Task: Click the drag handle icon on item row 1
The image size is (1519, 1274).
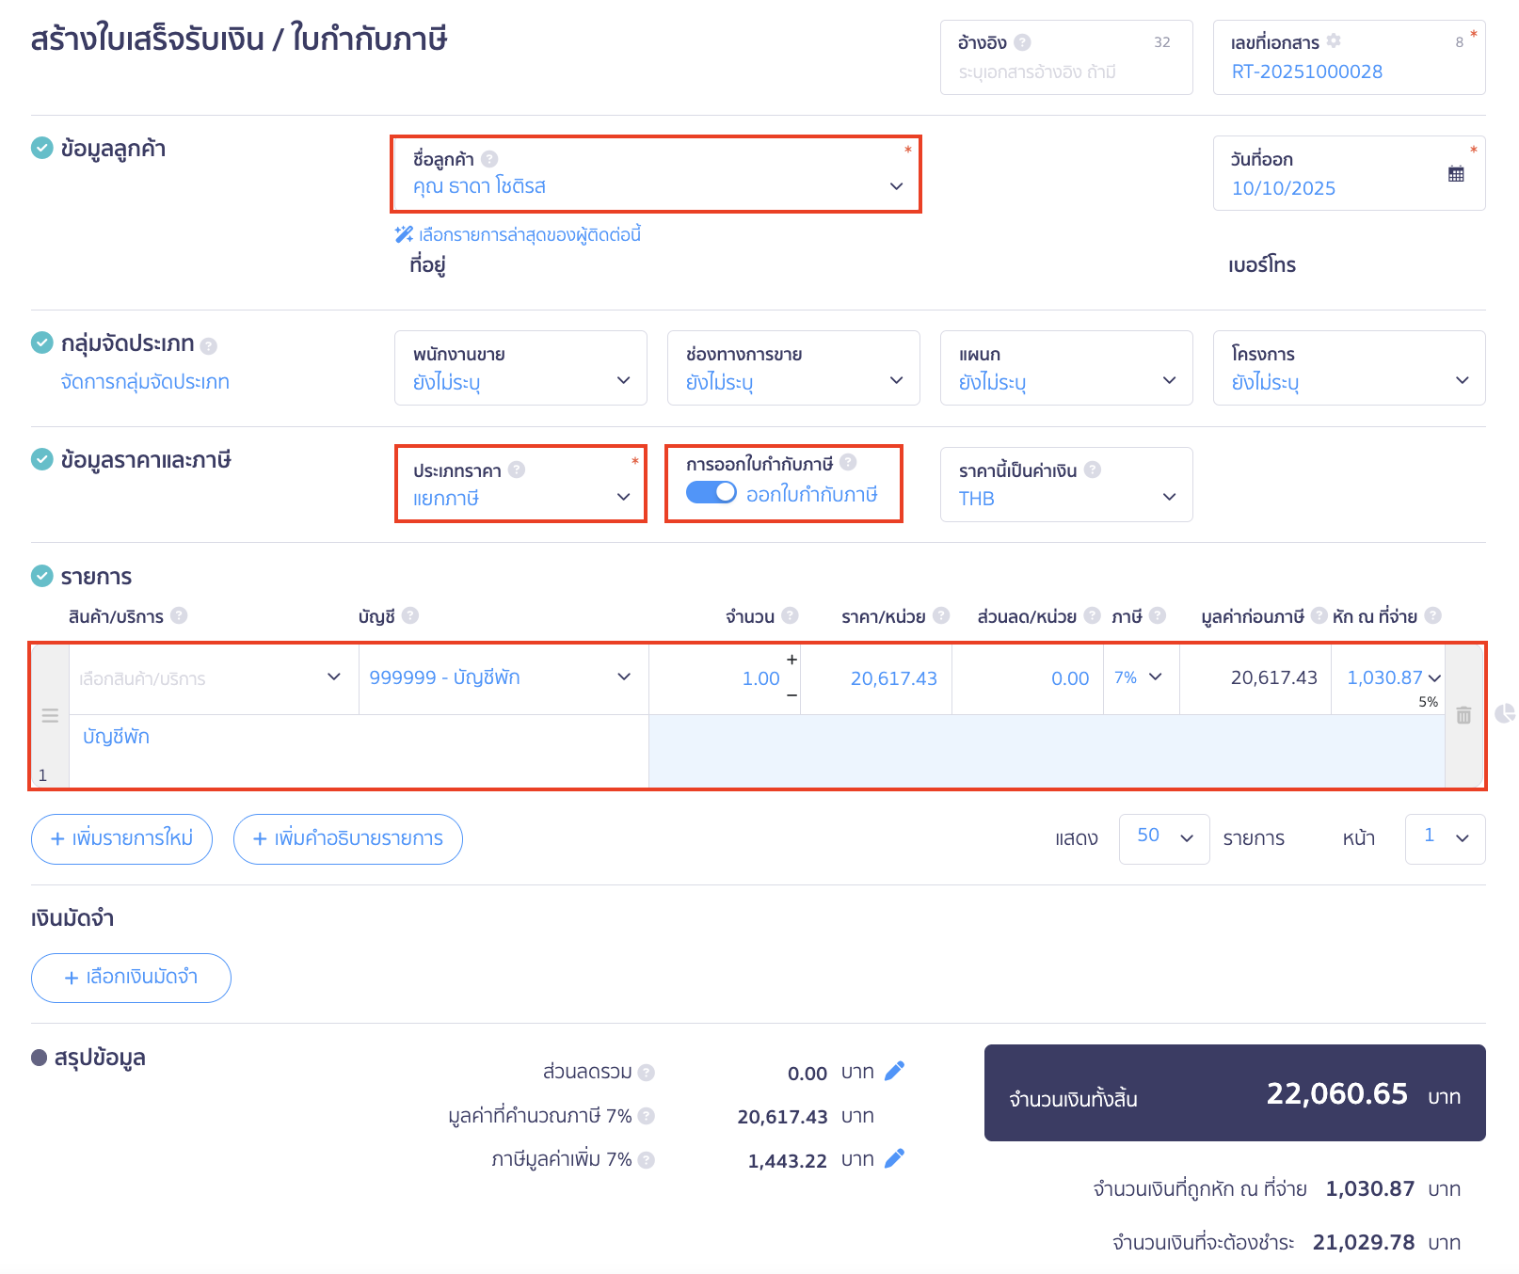Action: 50,716
